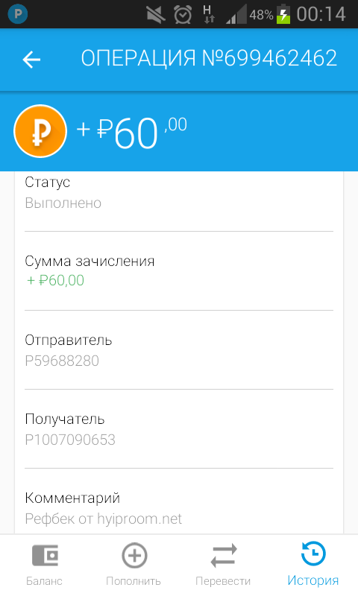Select recipient ID P1007090653

click(x=70, y=440)
